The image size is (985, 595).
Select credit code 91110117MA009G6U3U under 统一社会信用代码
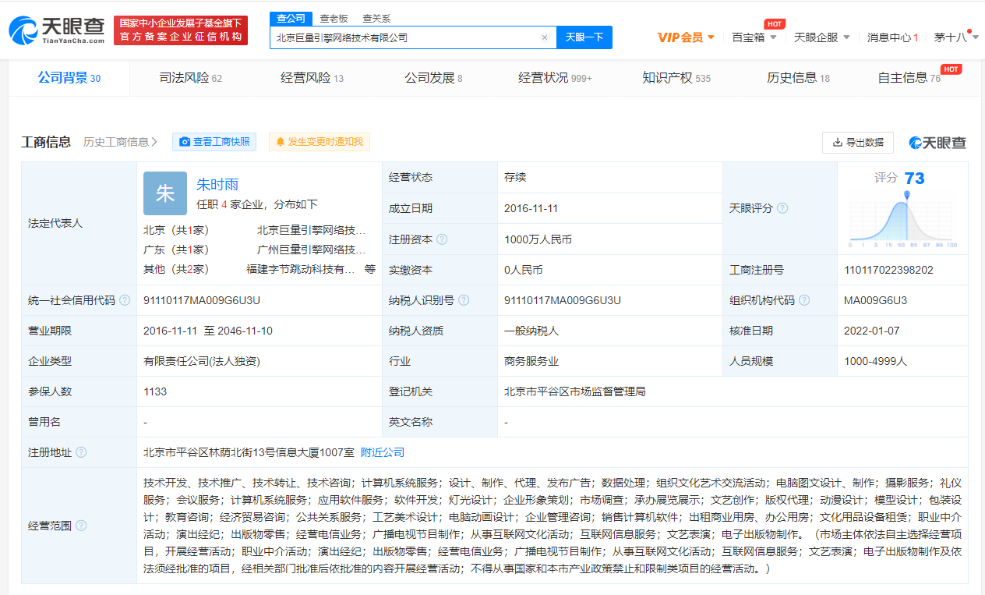click(202, 300)
